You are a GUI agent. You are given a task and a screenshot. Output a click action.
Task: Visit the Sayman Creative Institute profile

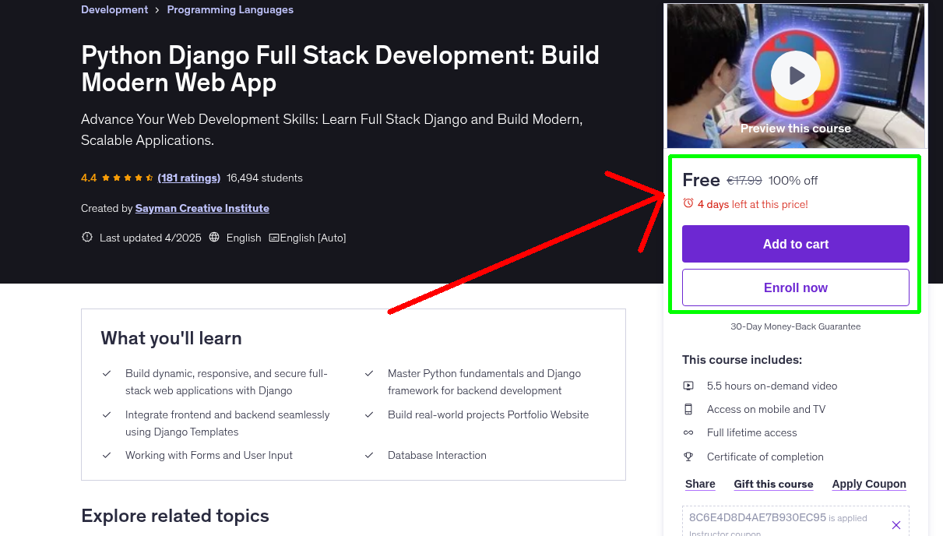pyautogui.click(x=202, y=208)
